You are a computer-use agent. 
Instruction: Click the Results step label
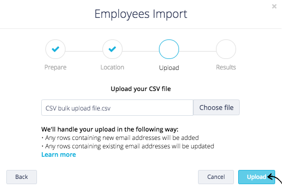226,67
